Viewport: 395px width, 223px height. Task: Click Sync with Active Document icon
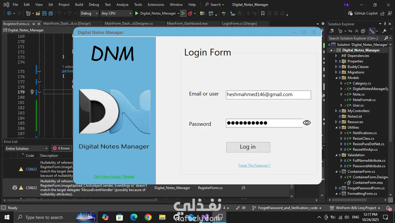[350, 31]
